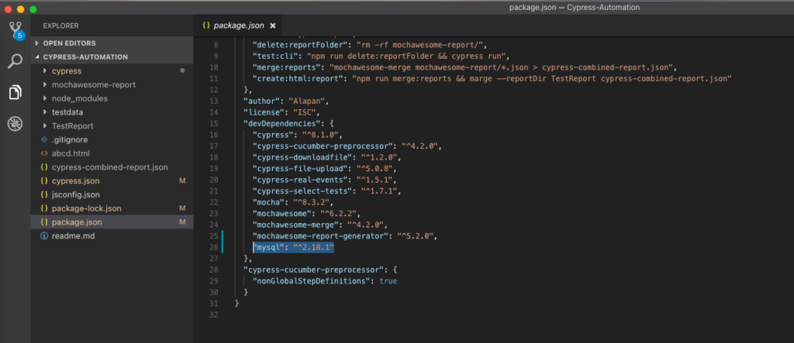Select the package.json editor tab
The width and height of the screenshot is (794, 343).
click(x=238, y=26)
